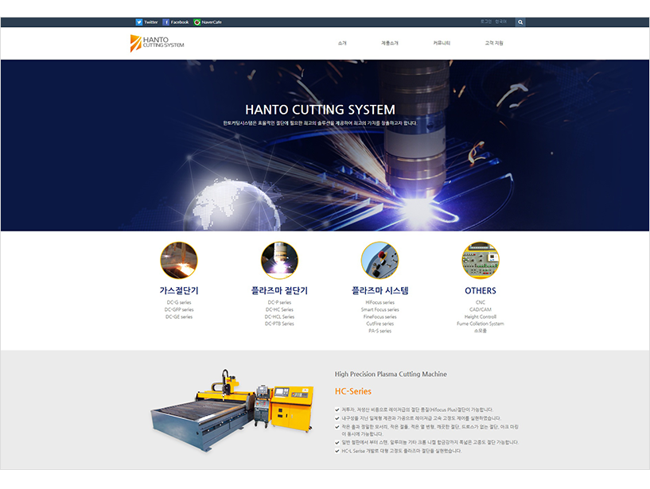Open the plasma system circular image icon
650x489 pixels.
[x=379, y=260]
